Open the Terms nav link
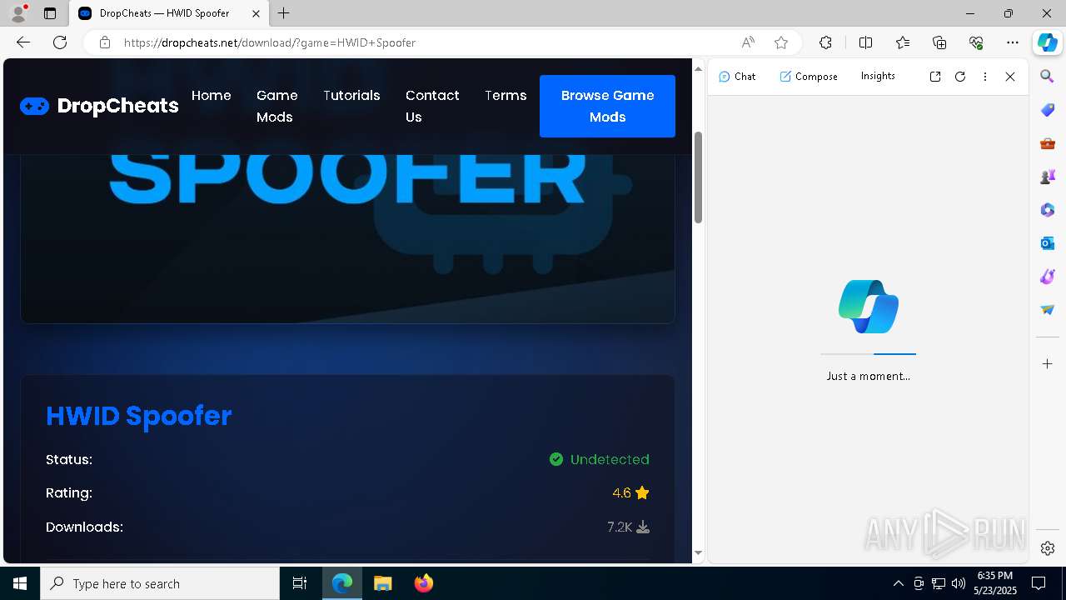 506,96
